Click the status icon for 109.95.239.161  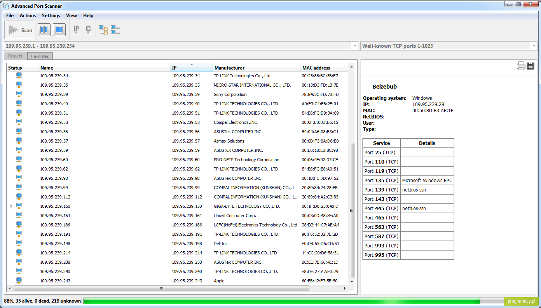19,216
